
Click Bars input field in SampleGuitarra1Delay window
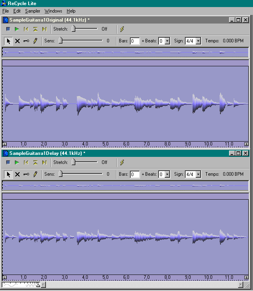point(135,175)
